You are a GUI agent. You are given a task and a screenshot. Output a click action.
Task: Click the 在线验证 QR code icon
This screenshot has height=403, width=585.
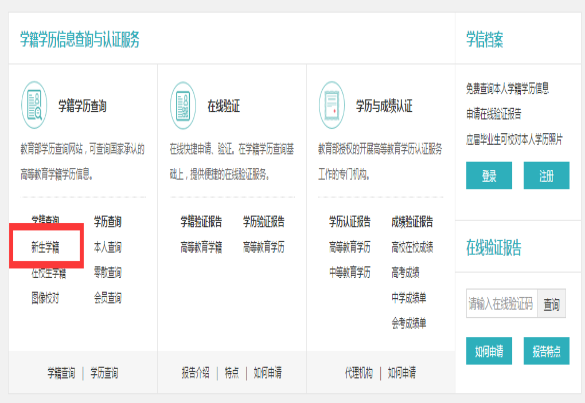[183, 105]
